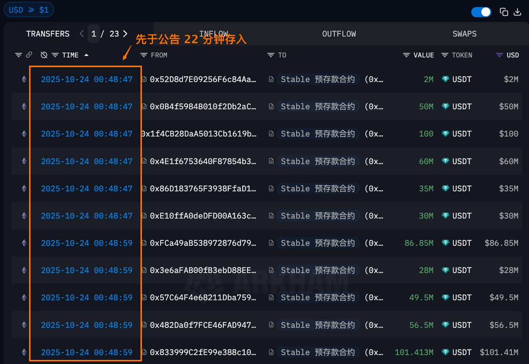Open sender address 0x4E1f6753640F87854b3

pyautogui.click(x=203, y=161)
